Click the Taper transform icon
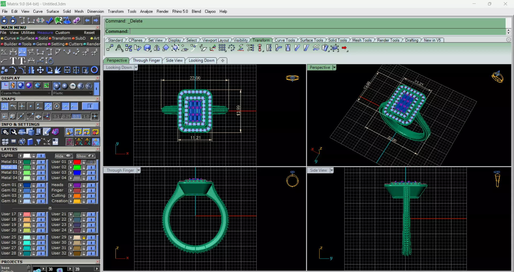This screenshot has height=272, width=514. pos(288,48)
